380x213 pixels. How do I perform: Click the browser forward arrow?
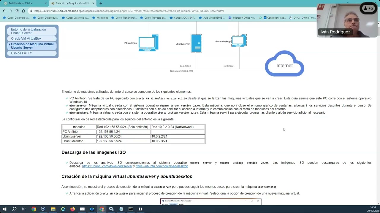(x=10, y=11)
